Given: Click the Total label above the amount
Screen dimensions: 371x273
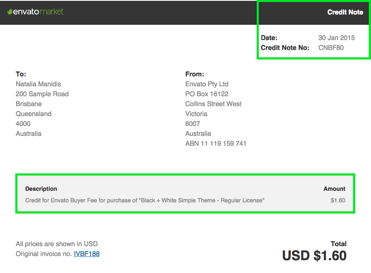Looking at the screenshot, I should coord(338,244).
